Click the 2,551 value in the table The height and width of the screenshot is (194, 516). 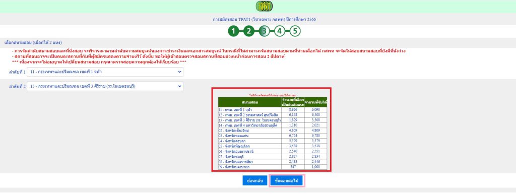click(316, 152)
